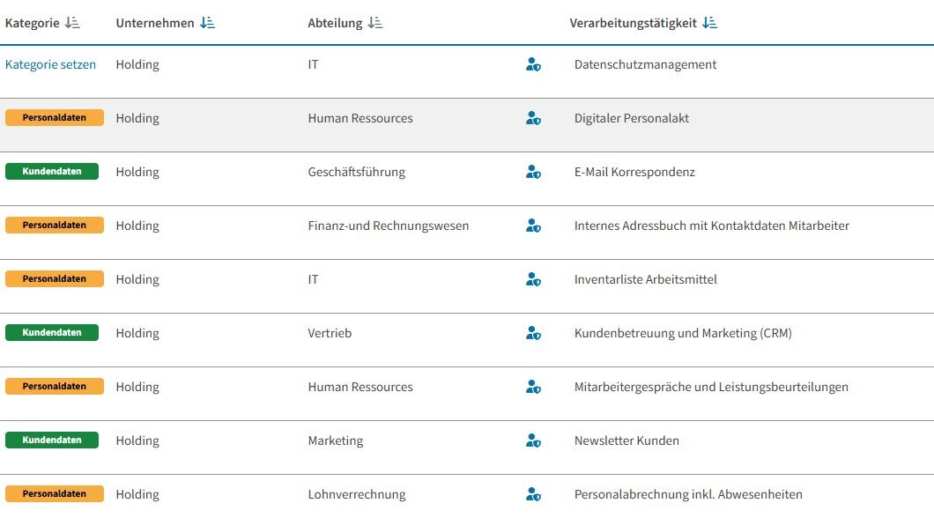Viewport: 934px width, 518px height.
Task: Sort the table by Kategorie column
Action: tap(72, 23)
